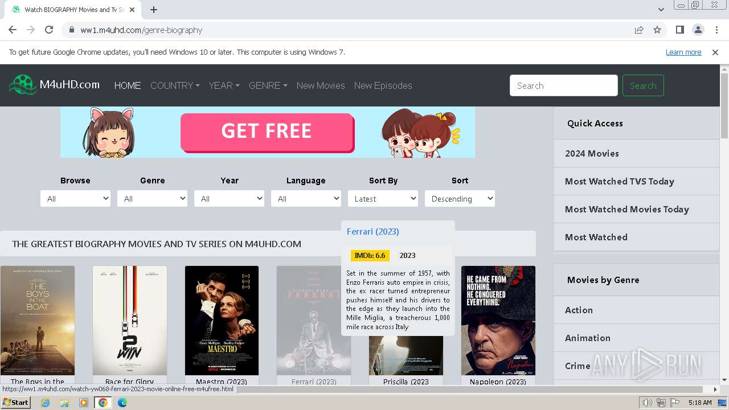
Task: Open the Genre filter dropdown
Action: point(152,199)
